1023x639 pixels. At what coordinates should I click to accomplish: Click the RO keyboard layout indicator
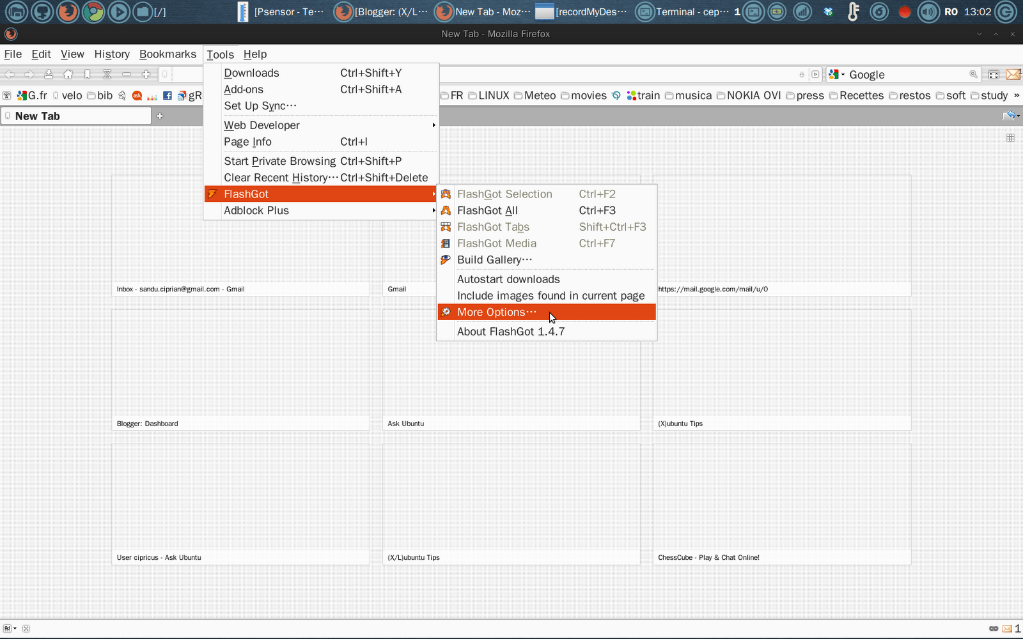(951, 12)
